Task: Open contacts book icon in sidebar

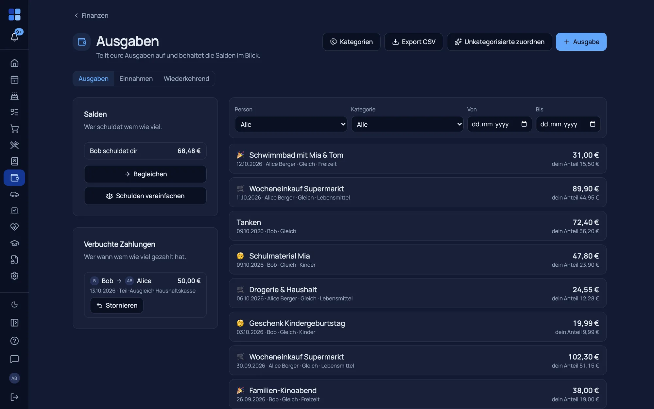Action: (14, 161)
